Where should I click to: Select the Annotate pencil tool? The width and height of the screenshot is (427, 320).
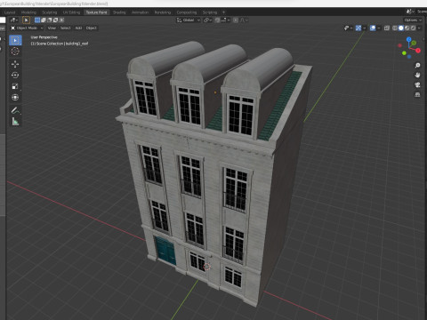click(x=15, y=110)
